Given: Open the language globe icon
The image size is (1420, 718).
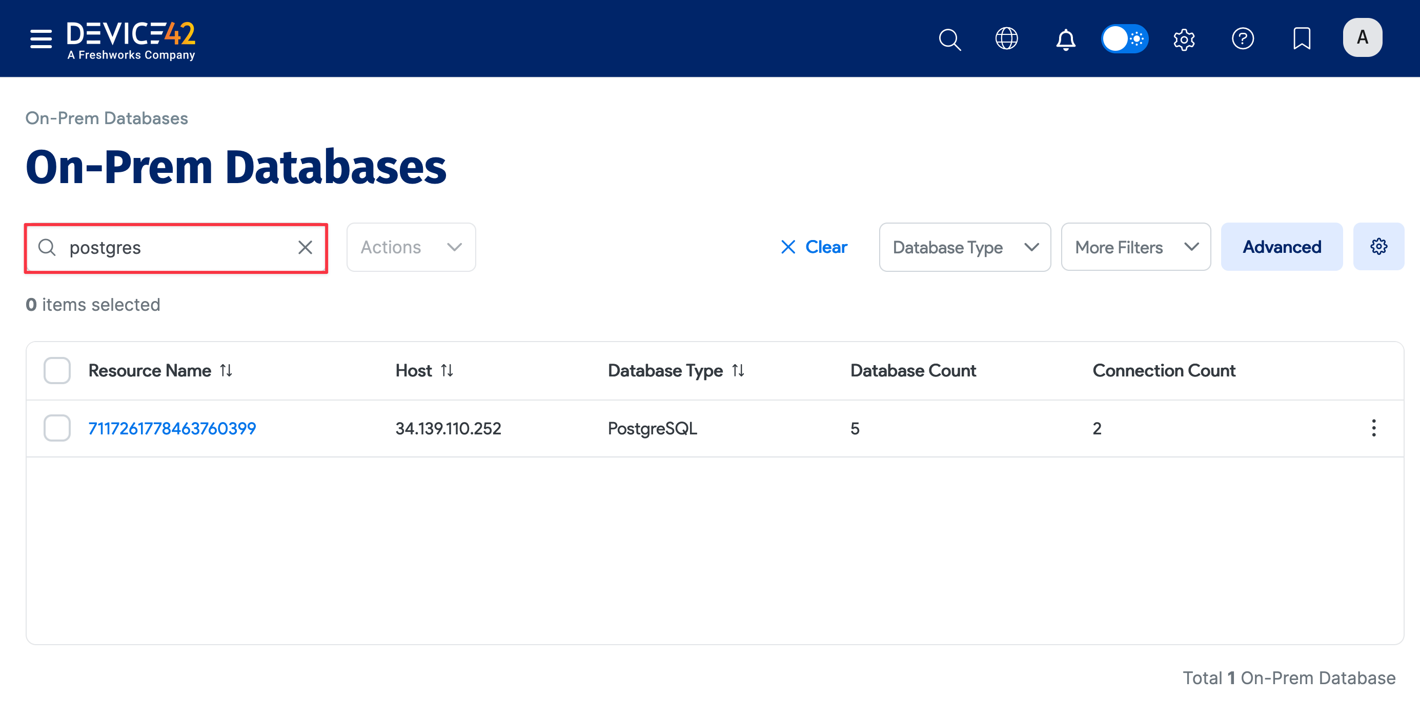Looking at the screenshot, I should click(1007, 38).
